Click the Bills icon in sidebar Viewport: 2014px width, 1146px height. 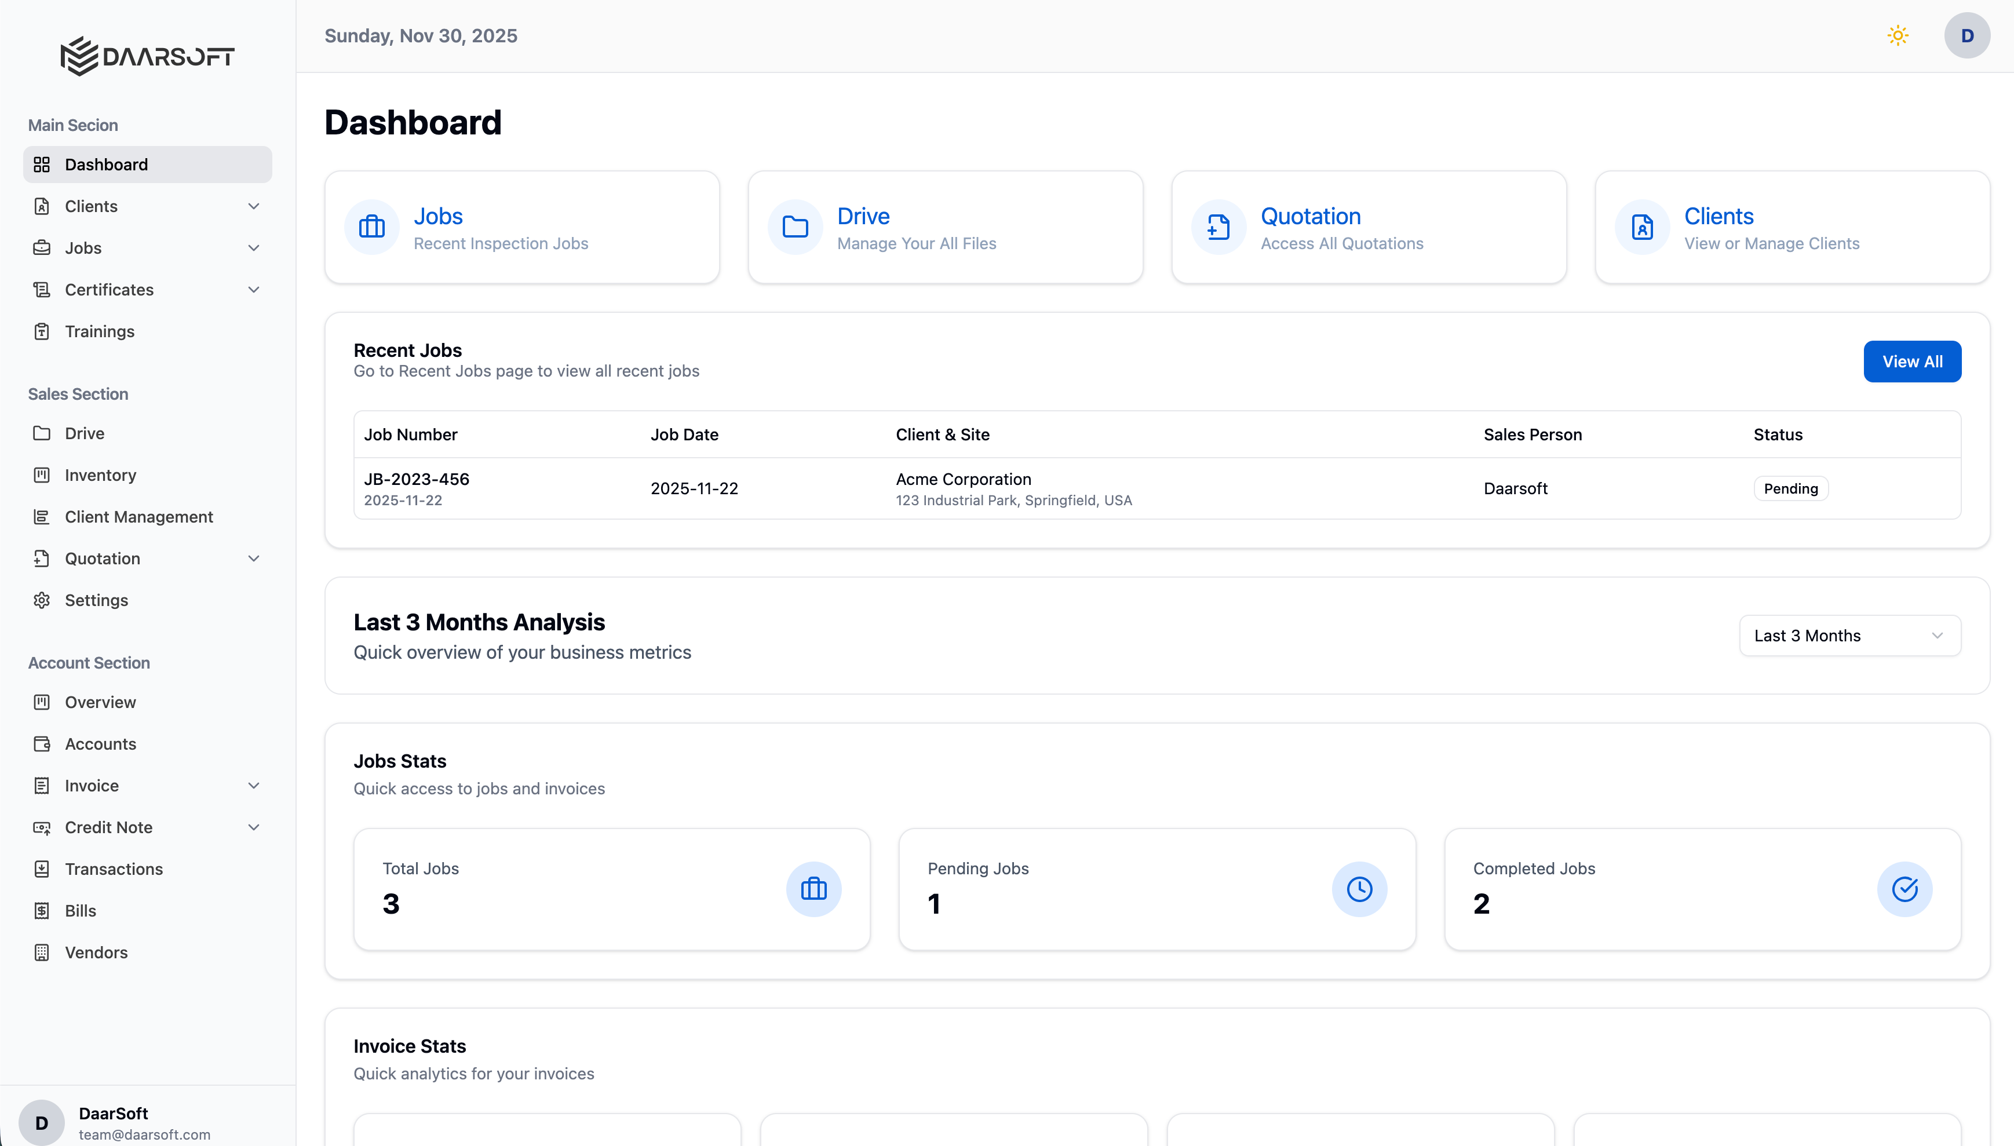pos(42,911)
